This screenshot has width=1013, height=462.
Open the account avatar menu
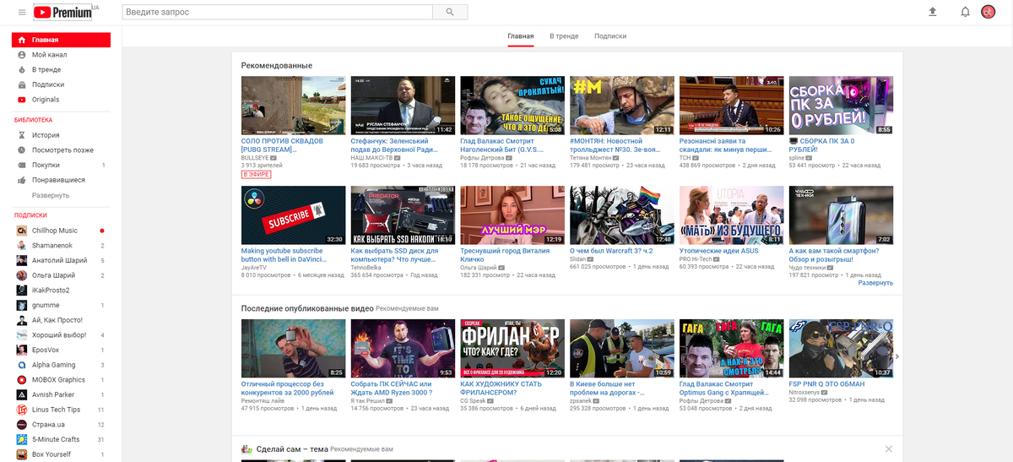click(988, 12)
